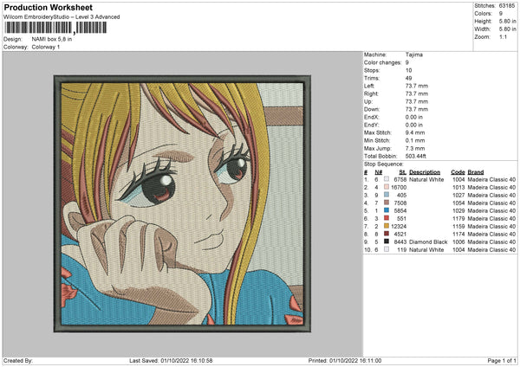Click 'Diamond Black' description text
This screenshot has width=520, height=367.
pyautogui.click(x=428, y=241)
